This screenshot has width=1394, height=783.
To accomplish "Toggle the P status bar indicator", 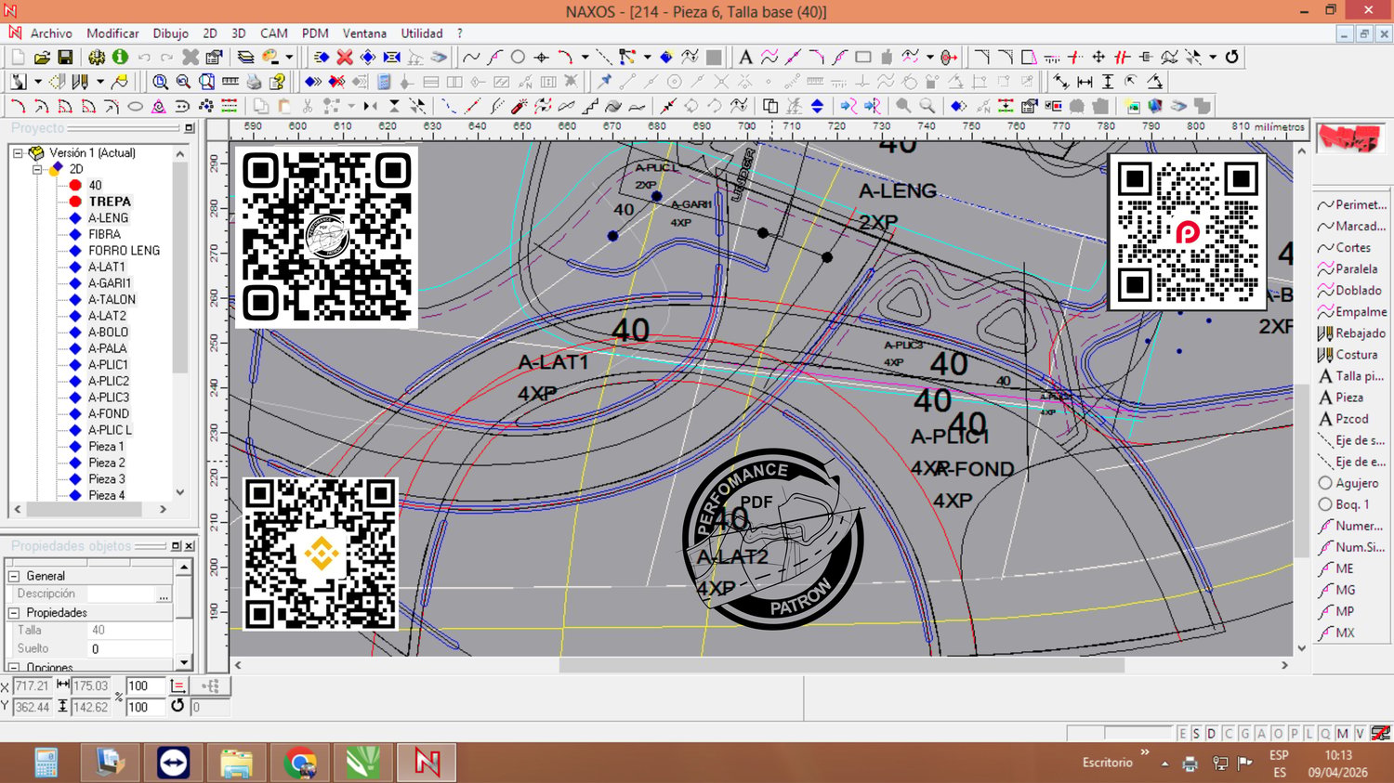I will click(x=1294, y=734).
